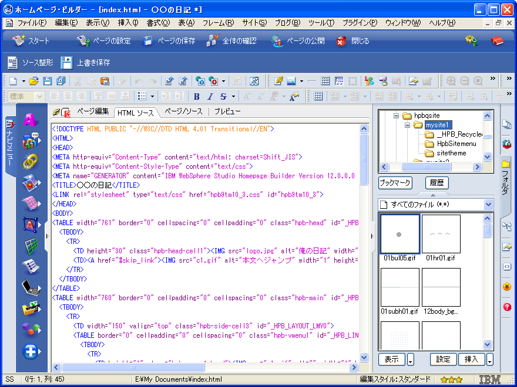This screenshot has width=517, height=387.
Task: Collapse the hpbqsite tree node
Action: pos(397,116)
